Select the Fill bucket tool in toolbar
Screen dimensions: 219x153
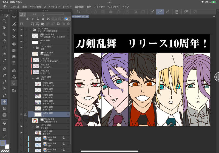coord(4,123)
